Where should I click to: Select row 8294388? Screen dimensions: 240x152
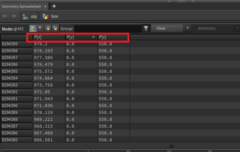tap(16, 119)
